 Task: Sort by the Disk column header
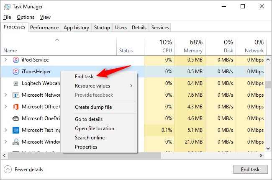point(221,46)
